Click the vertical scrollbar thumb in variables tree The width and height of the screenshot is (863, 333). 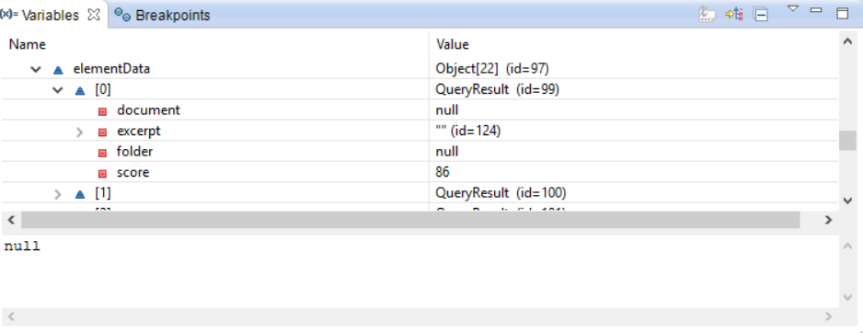(x=847, y=141)
